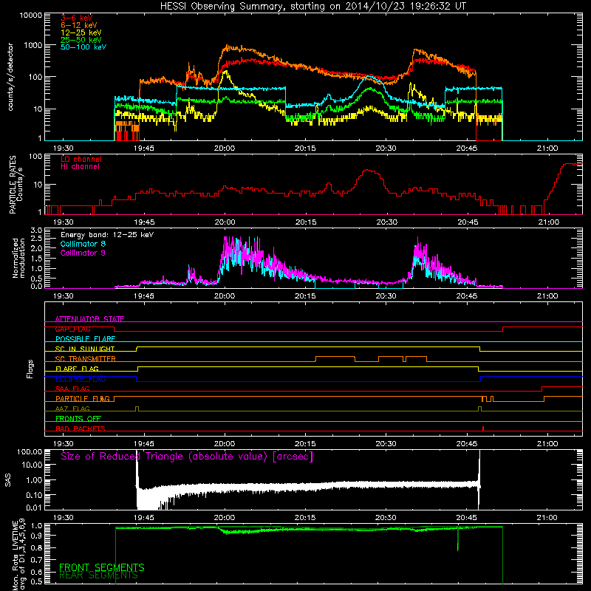Screen dimensions: 591x591
Task: Click the POSSIBLE_FLARE flag label
Action: click(x=85, y=339)
